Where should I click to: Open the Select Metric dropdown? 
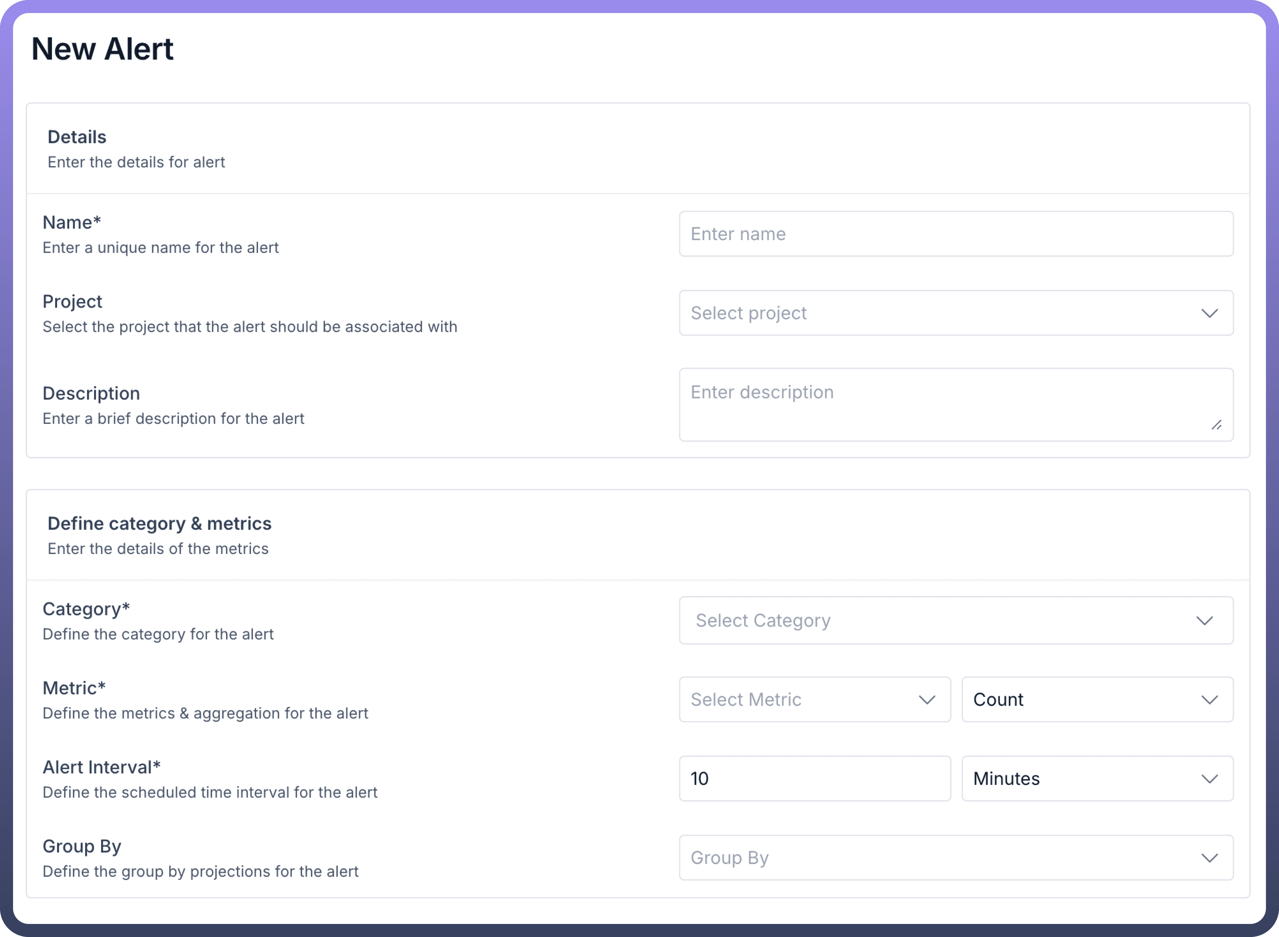pyautogui.click(x=800, y=699)
